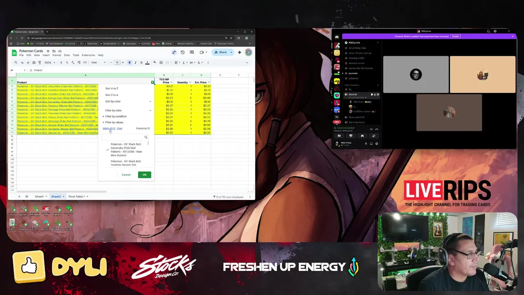Format as currency with dollar icon
This screenshot has height=295, width=524.
pyautogui.click(x=61, y=63)
